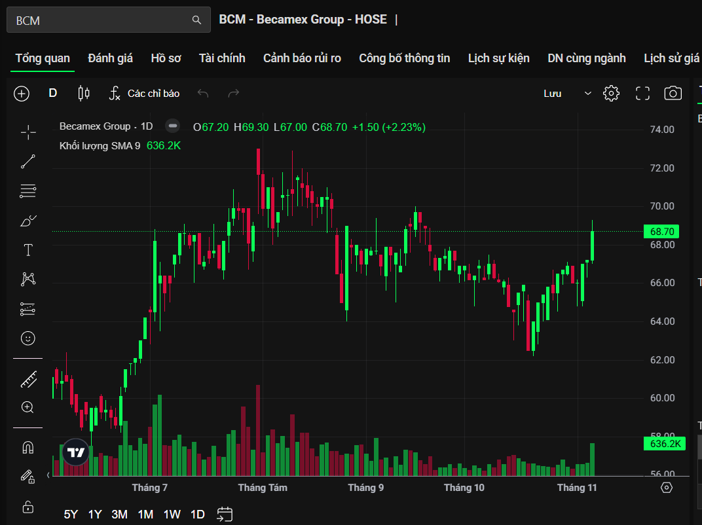The width and height of the screenshot is (702, 525).
Task: Expand the Lưu save dropdown arrow
Action: coord(587,94)
